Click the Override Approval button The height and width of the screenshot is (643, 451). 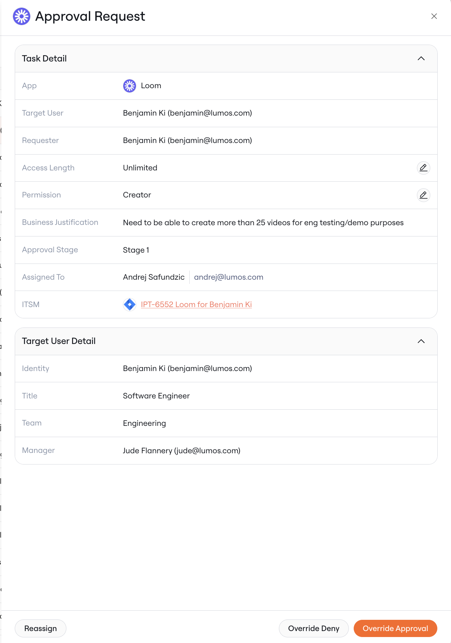(395, 628)
